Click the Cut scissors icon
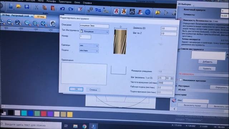This screenshot has height=129, width=229. (36, 7)
